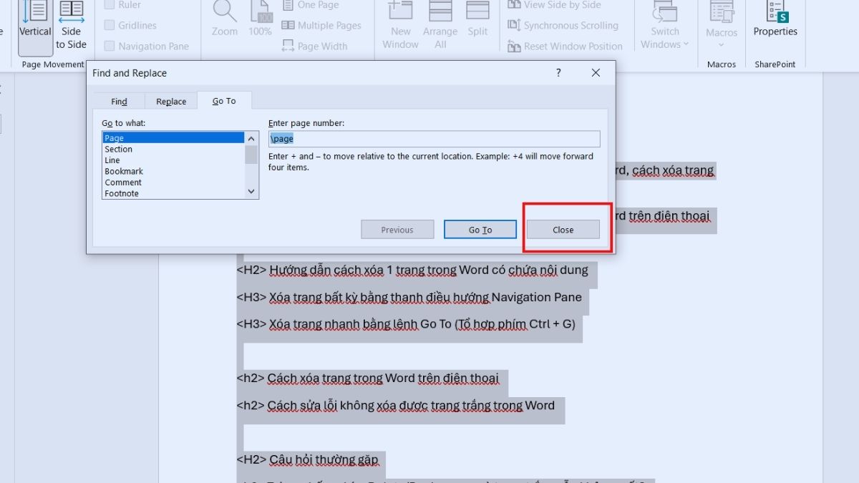Select Footnote in Go to what list
The image size is (859, 483).
click(x=174, y=193)
